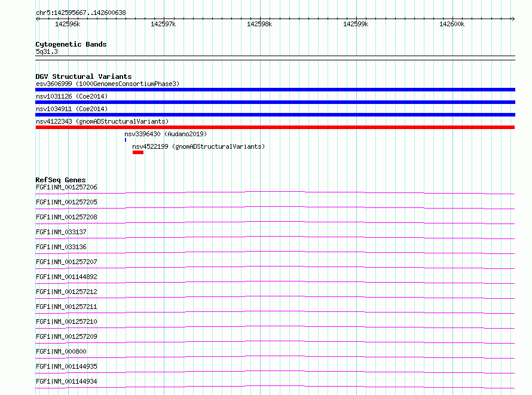
Task: Click the Cytogenetic Bands track title
Action: coord(71,44)
